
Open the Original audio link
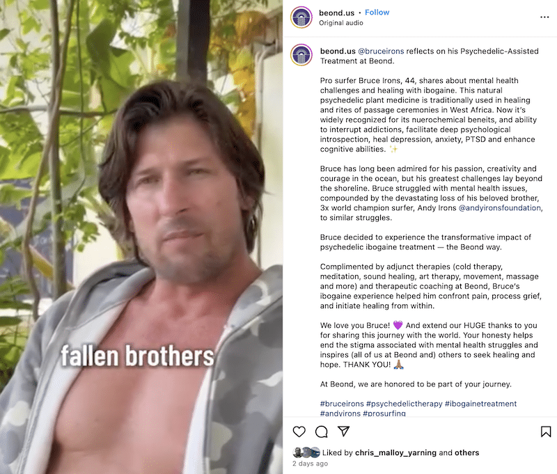[x=340, y=23]
